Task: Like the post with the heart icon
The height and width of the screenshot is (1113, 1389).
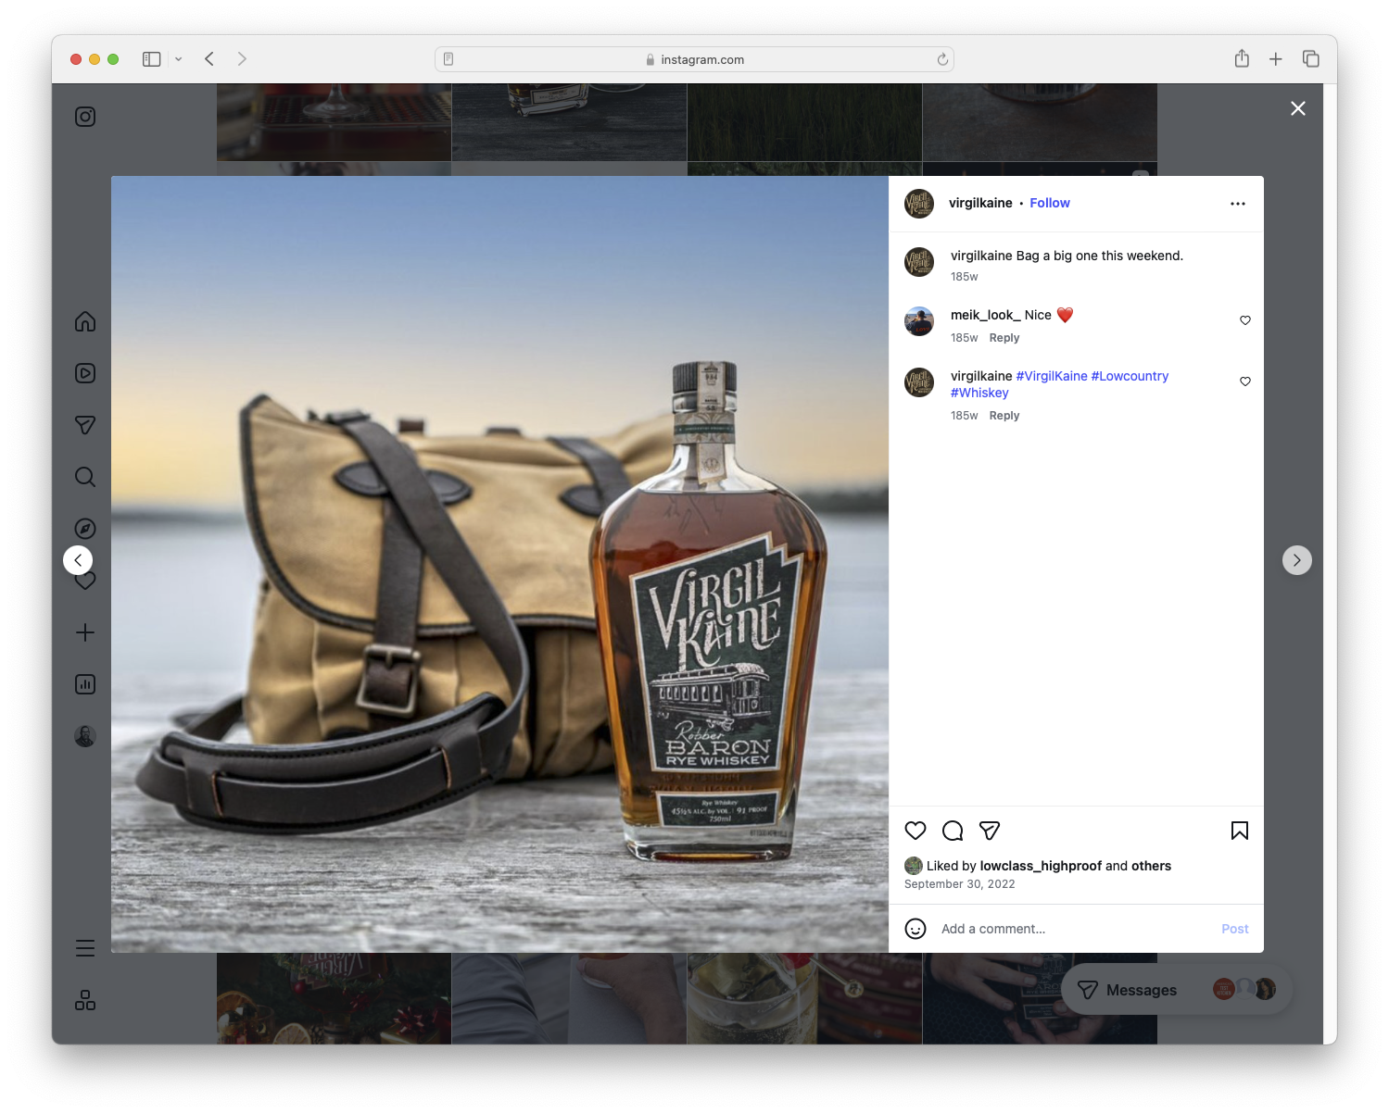Action: coord(915,831)
